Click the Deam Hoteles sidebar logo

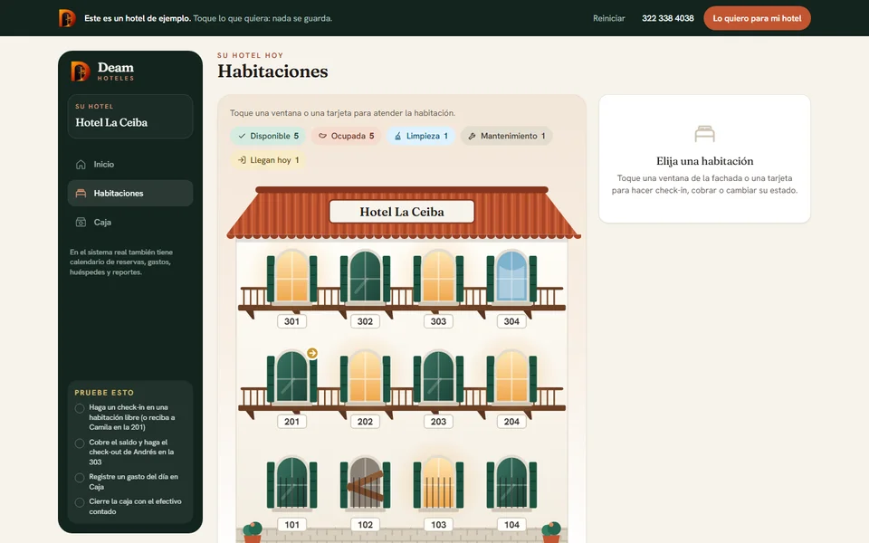pyautogui.click(x=103, y=71)
